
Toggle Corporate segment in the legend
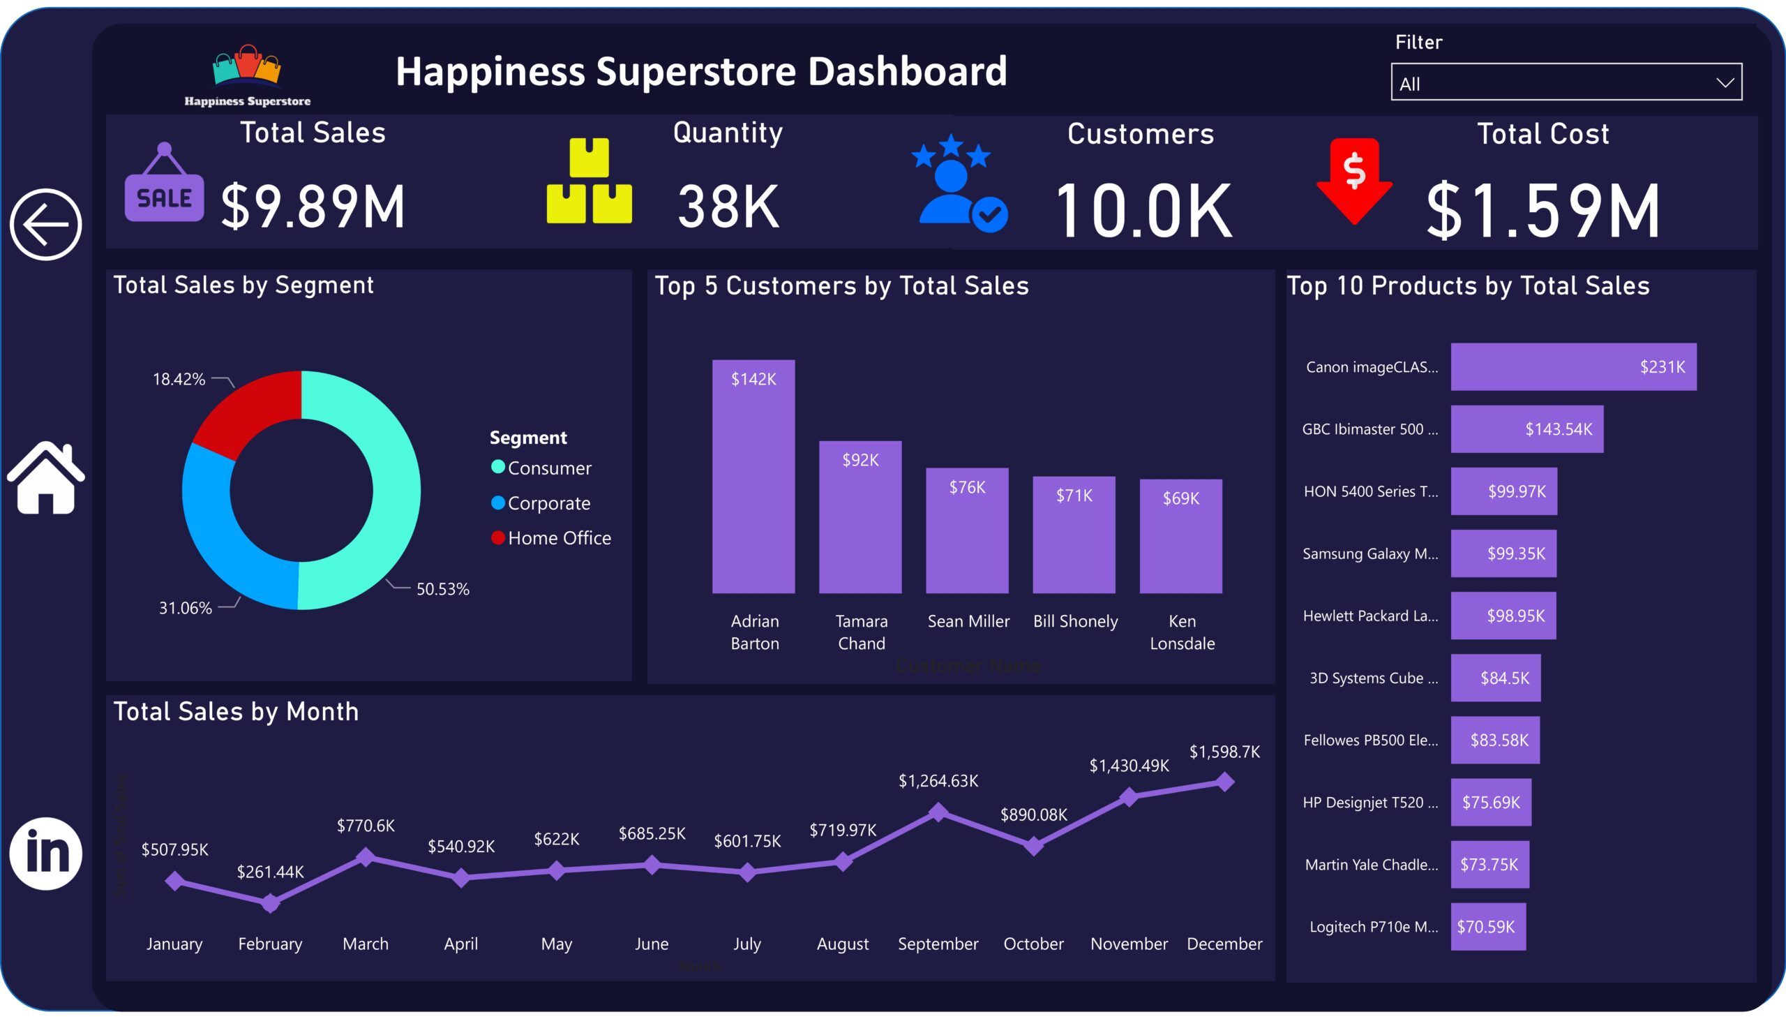pyautogui.click(x=541, y=503)
